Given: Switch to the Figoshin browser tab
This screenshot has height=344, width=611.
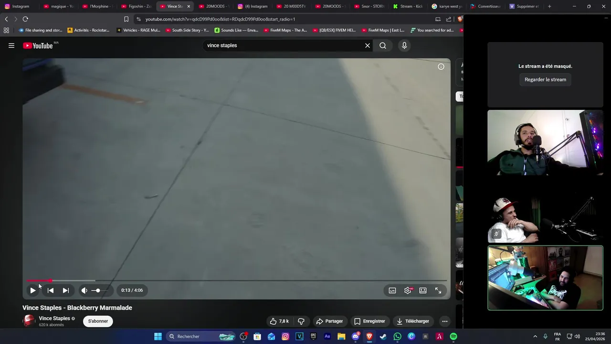Looking at the screenshot, I should (136, 6).
